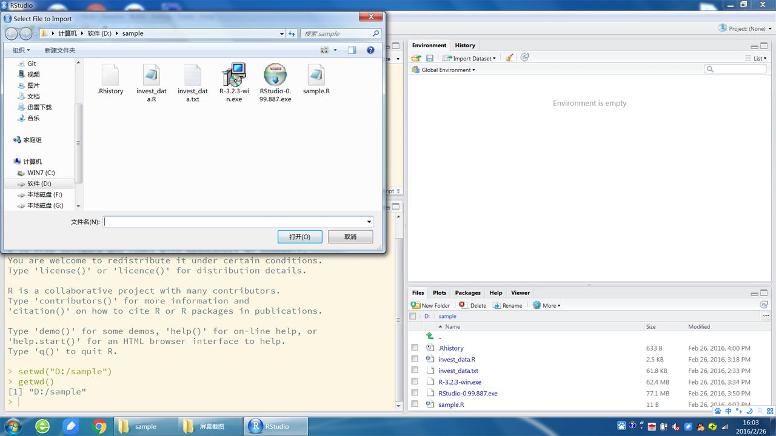The image size is (776, 436).
Task: Click the 搜索 sample search box
Action: coord(341,34)
